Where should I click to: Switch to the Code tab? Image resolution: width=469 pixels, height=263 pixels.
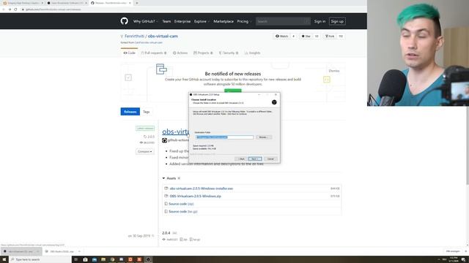click(130, 53)
